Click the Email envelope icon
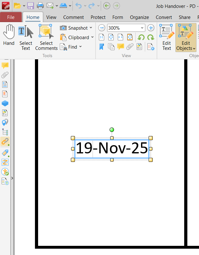Screen dimensions: 199x255 tap(50, 6)
